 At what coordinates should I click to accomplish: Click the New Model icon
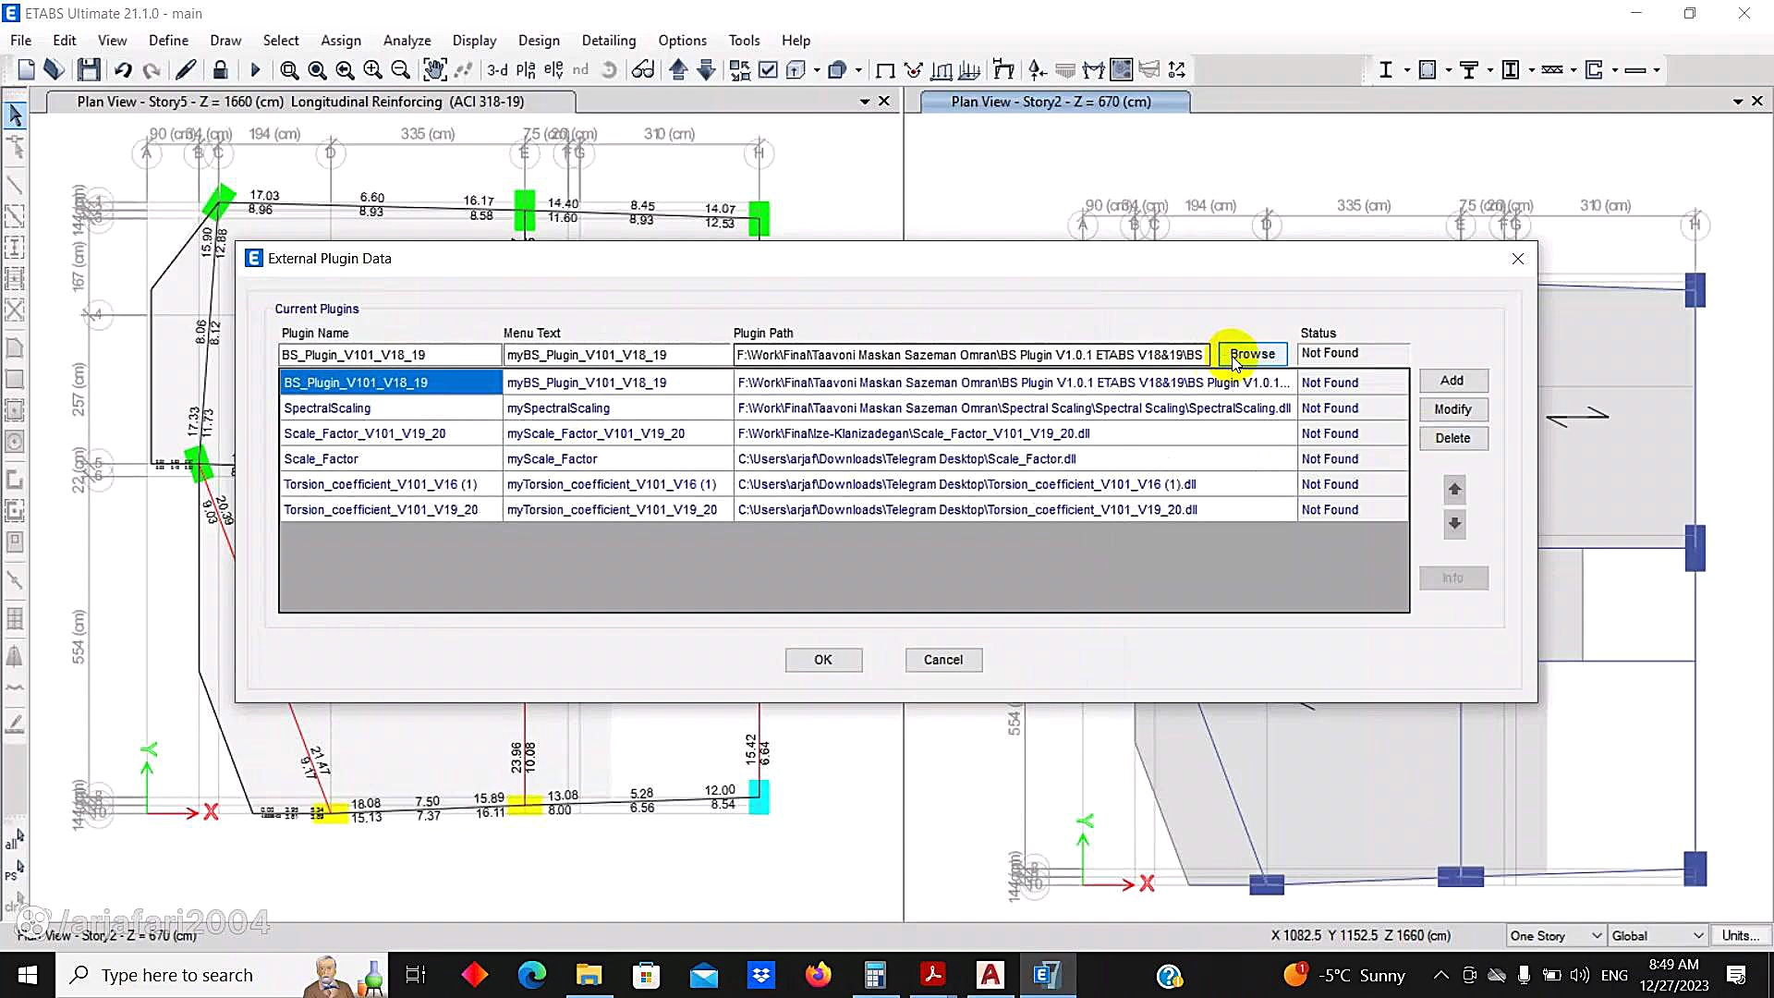[x=26, y=69]
